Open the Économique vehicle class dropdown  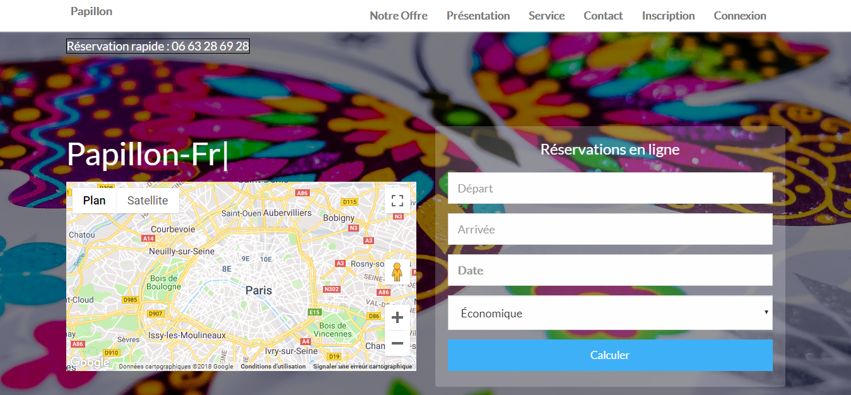pos(609,313)
